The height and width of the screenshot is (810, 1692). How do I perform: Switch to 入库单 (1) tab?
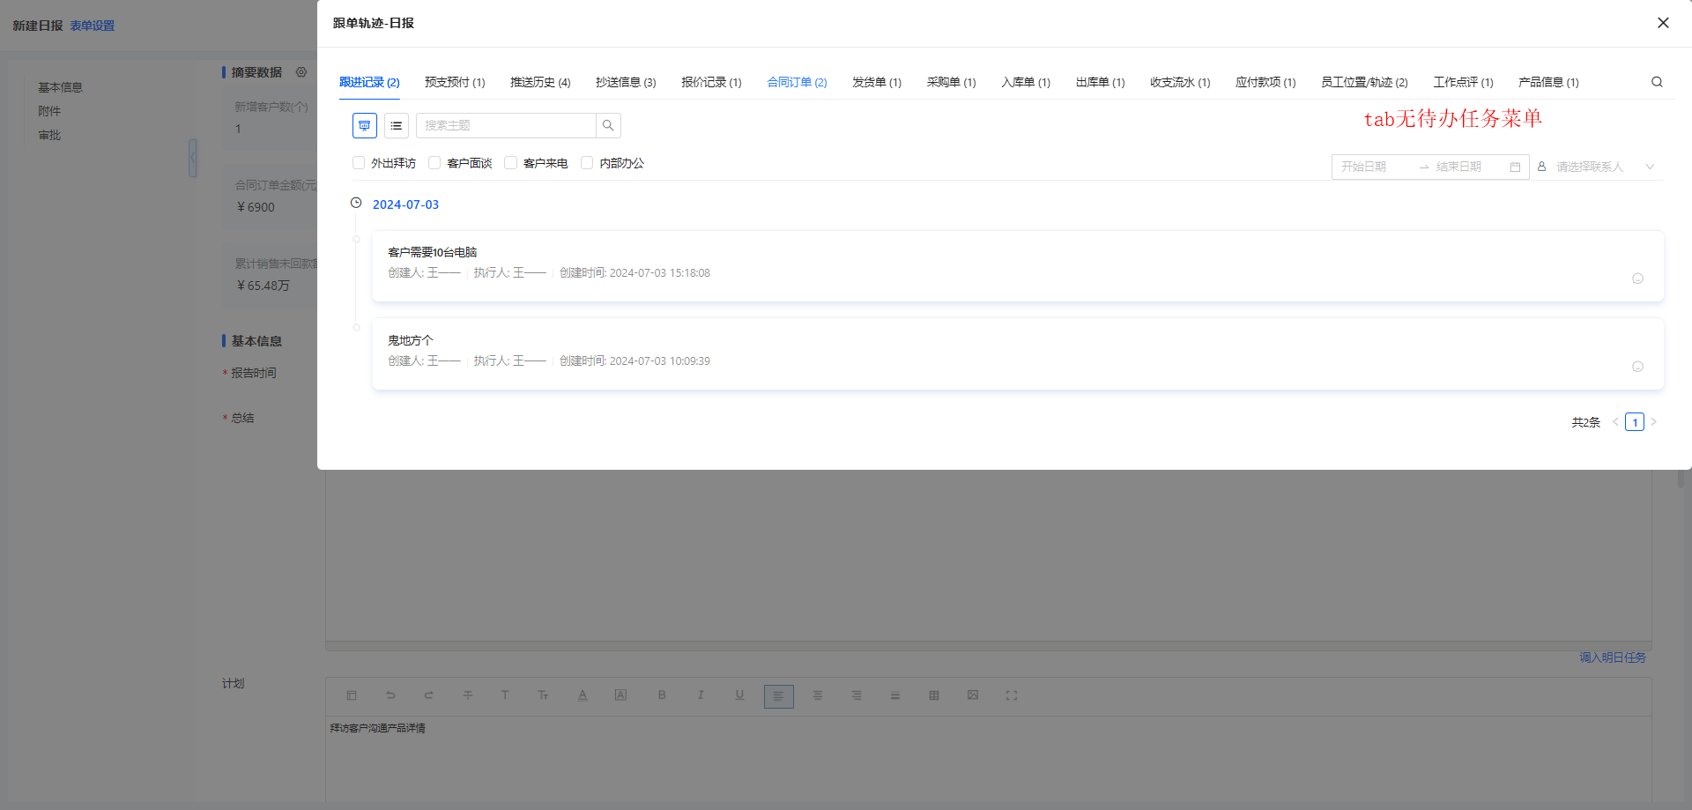[x=1026, y=83]
